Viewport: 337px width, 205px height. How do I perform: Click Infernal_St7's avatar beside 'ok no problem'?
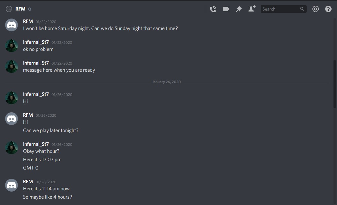click(x=11, y=46)
